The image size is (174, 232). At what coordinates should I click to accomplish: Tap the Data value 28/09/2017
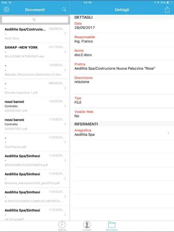click(x=85, y=28)
